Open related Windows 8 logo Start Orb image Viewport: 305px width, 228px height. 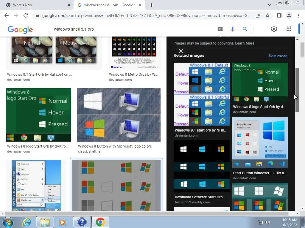point(260,83)
